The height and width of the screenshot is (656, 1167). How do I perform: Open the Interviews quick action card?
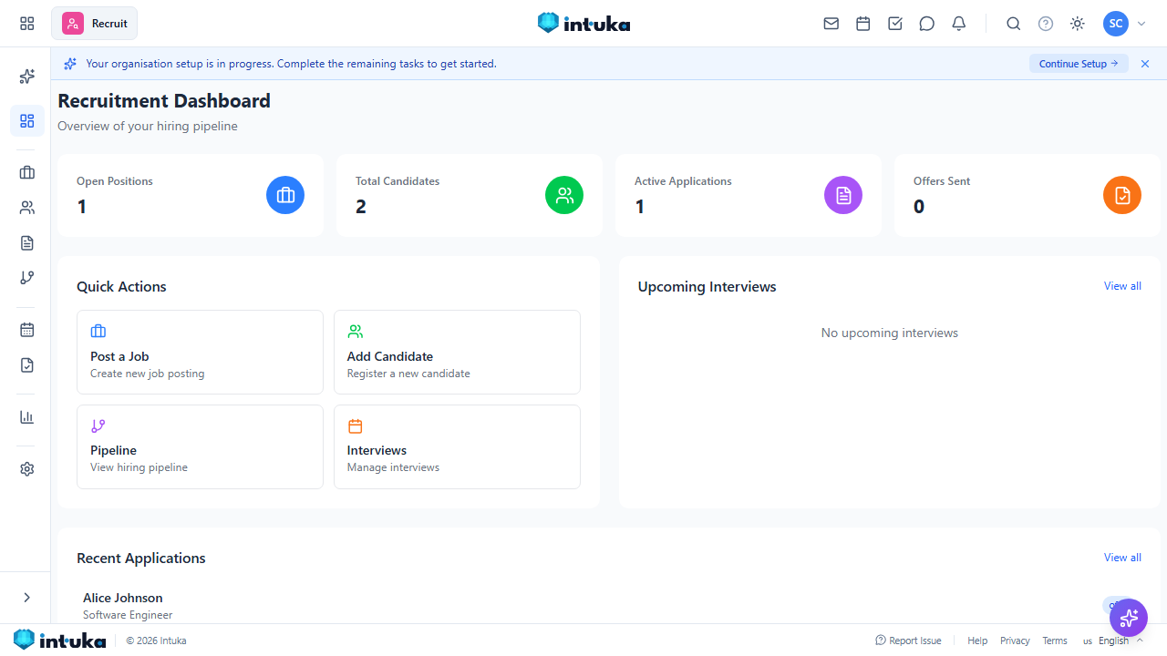point(457,446)
